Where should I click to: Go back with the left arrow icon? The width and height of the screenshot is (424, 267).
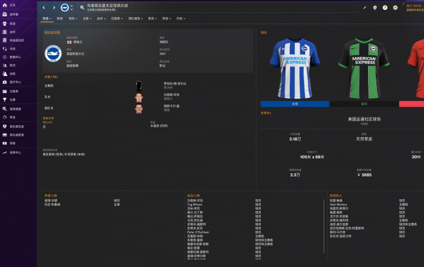pos(44,8)
